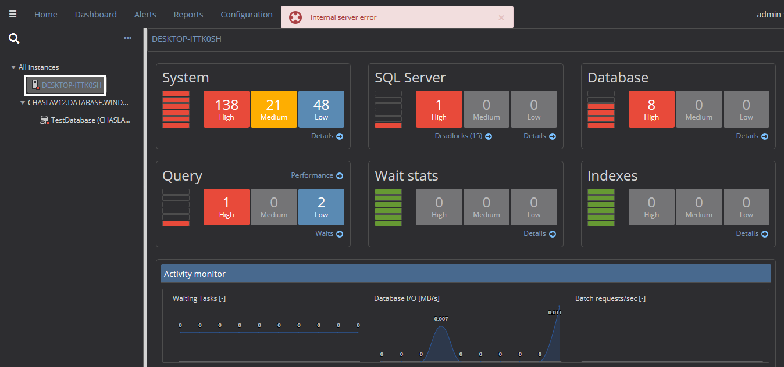This screenshot has width=784, height=367.
Task: Dismiss the Internal server error alert
Action: [501, 17]
